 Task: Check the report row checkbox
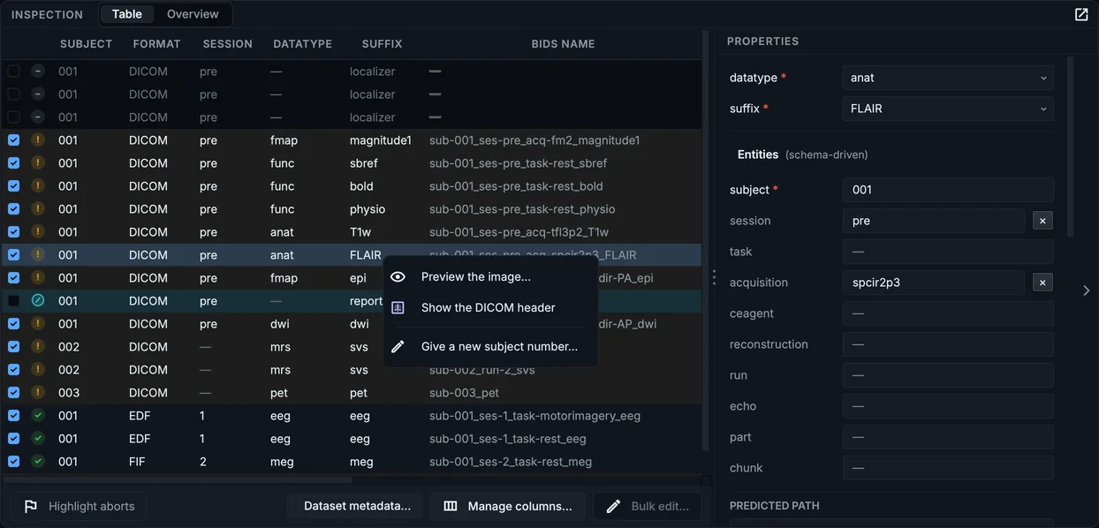pos(14,301)
